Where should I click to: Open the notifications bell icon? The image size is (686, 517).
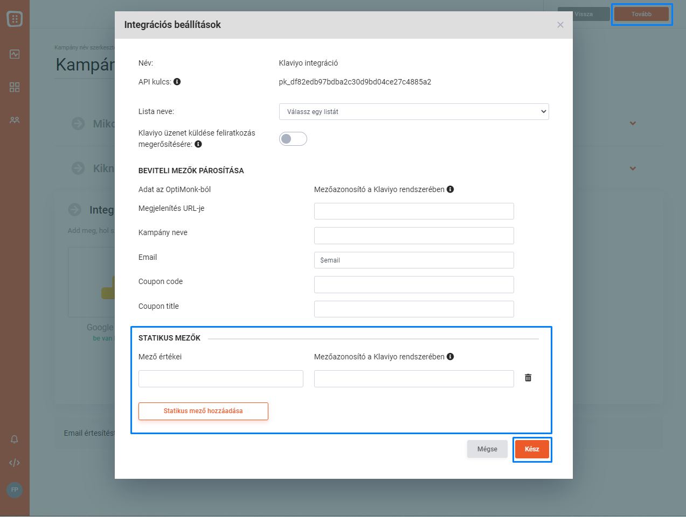tap(15, 439)
